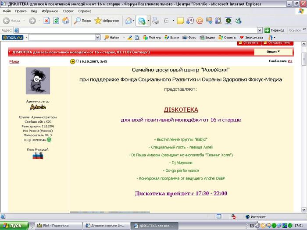Click the film strip toolbar icon
The image size is (307, 230).
218,21
